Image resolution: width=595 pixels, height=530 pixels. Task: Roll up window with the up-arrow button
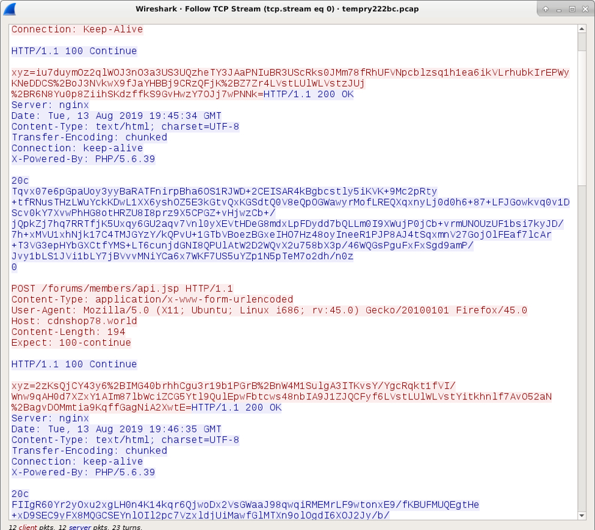point(546,9)
